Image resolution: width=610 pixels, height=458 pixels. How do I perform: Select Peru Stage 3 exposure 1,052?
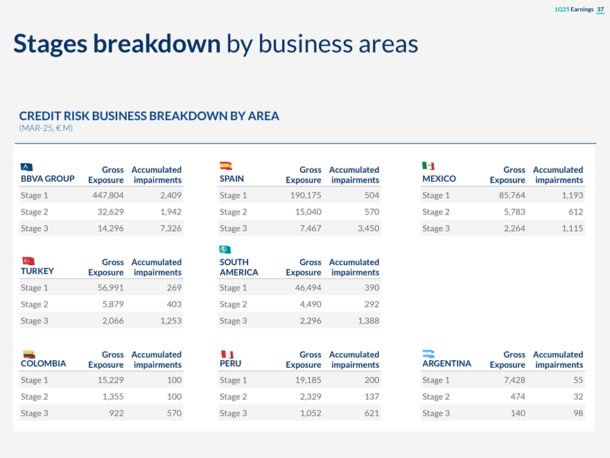pos(311,413)
